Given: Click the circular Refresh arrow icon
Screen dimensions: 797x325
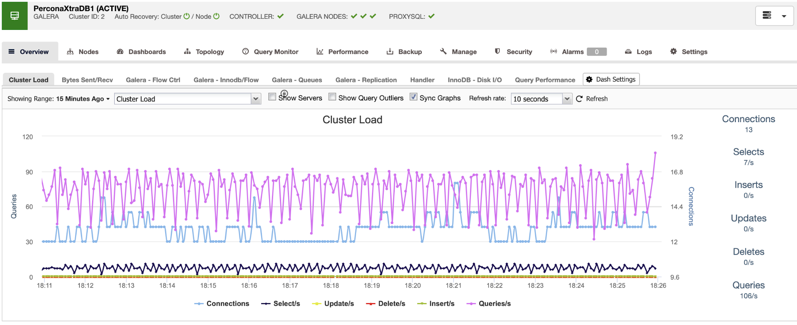Looking at the screenshot, I should [579, 99].
